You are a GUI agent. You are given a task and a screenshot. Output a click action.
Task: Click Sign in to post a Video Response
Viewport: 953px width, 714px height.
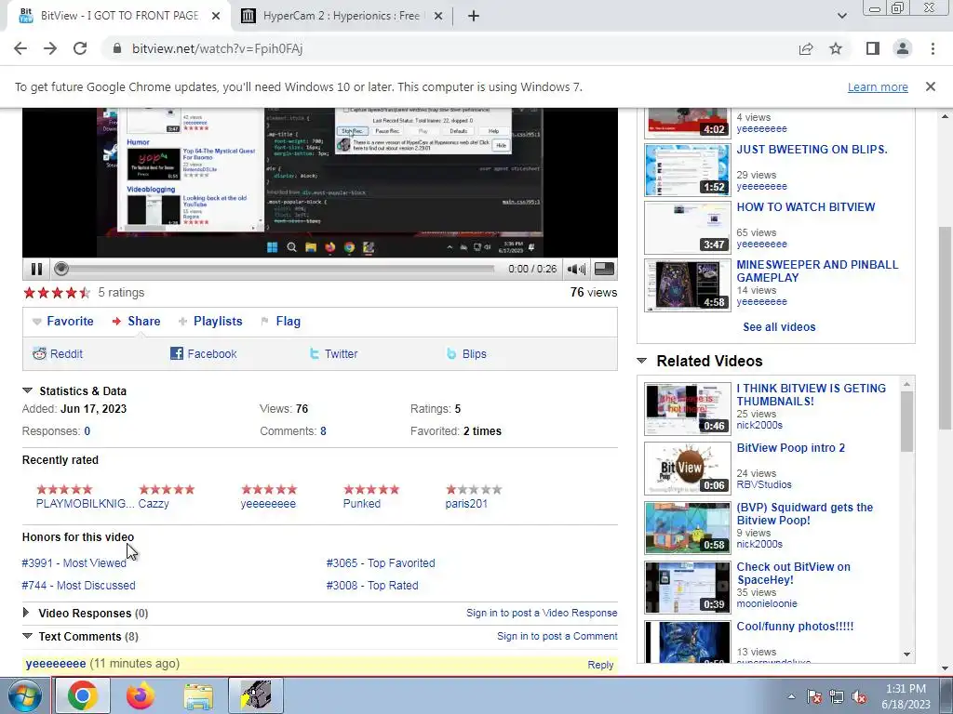tap(542, 613)
